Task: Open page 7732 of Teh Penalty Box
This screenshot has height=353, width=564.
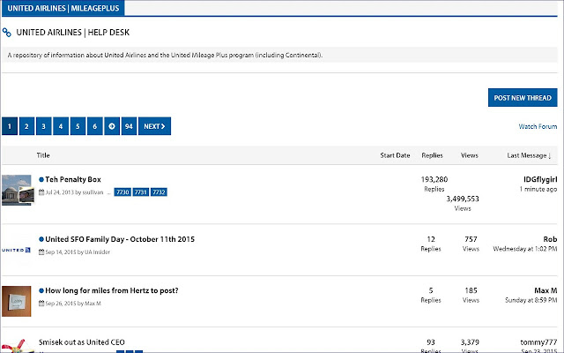Action: 159,192
